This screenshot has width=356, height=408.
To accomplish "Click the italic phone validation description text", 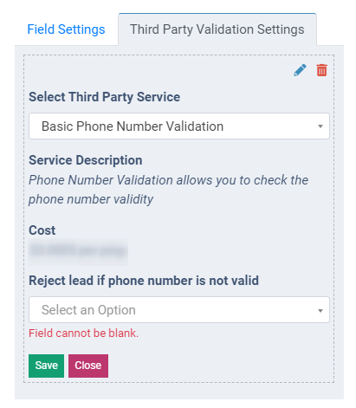I will pos(168,190).
